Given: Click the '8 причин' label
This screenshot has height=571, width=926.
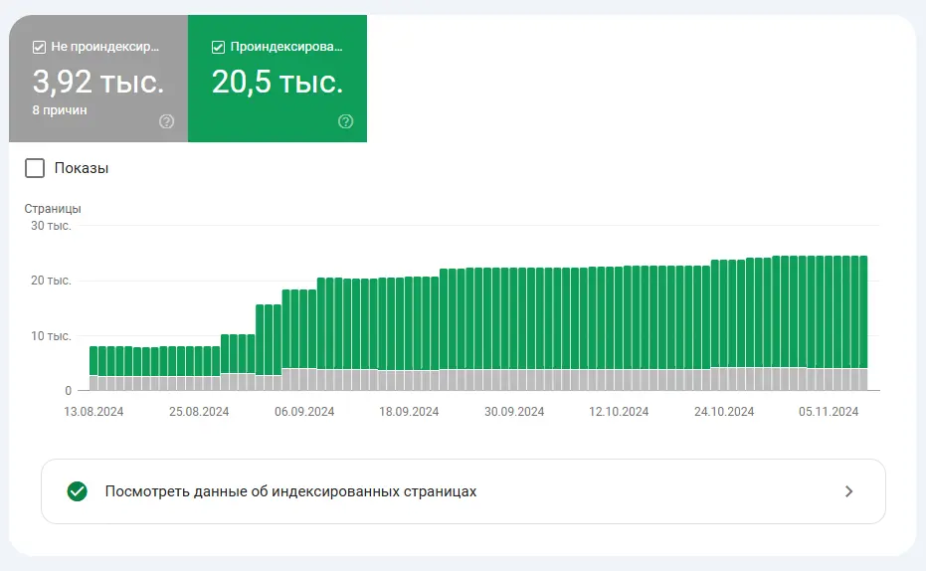Looking at the screenshot, I should tap(60, 110).
